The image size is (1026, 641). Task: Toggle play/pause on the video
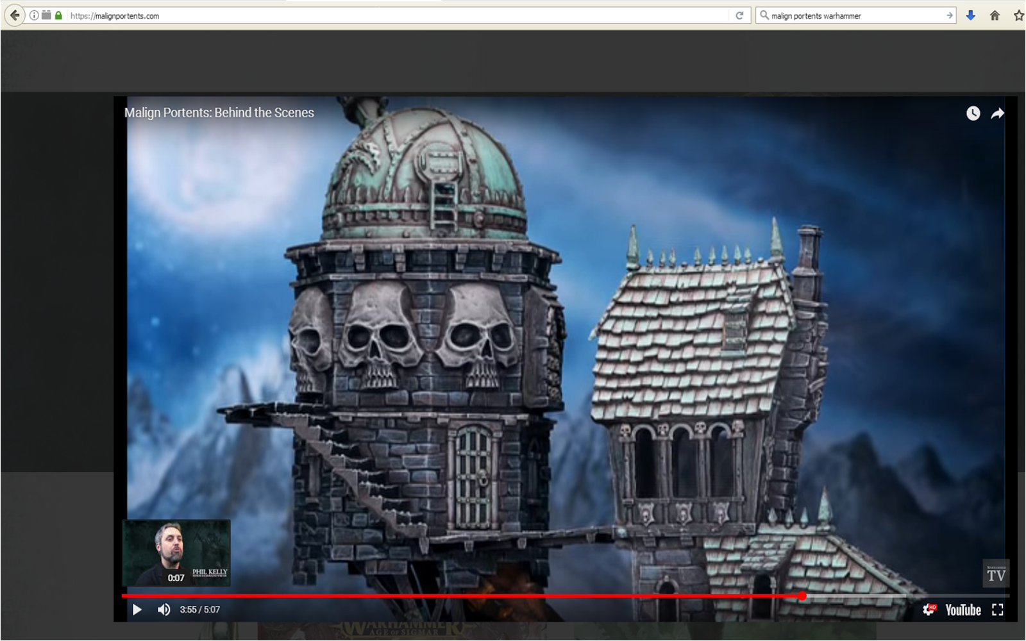point(137,610)
